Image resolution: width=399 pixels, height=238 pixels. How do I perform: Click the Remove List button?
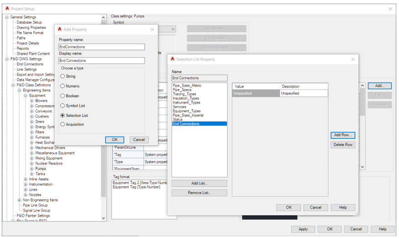(x=200, y=193)
